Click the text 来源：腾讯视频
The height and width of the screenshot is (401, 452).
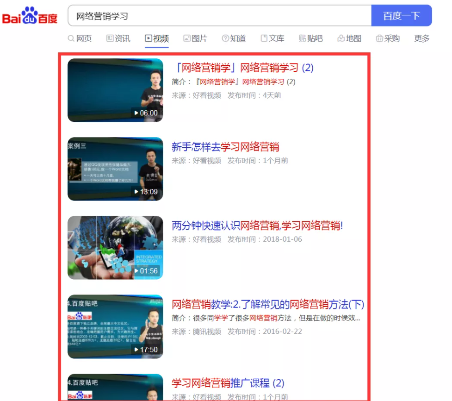coord(196,332)
